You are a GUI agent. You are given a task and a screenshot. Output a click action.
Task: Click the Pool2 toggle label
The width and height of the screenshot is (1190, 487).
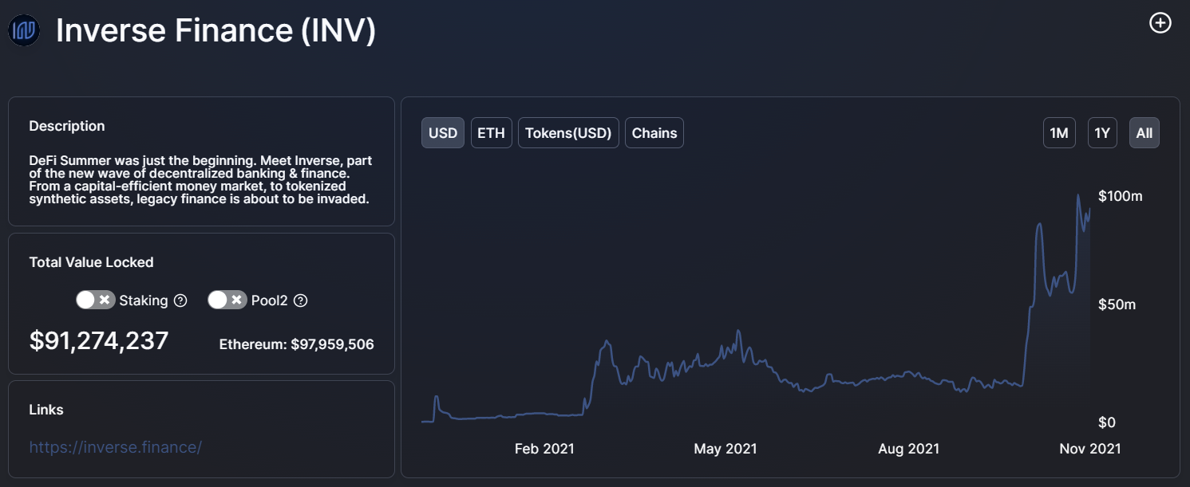coord(270,300)
